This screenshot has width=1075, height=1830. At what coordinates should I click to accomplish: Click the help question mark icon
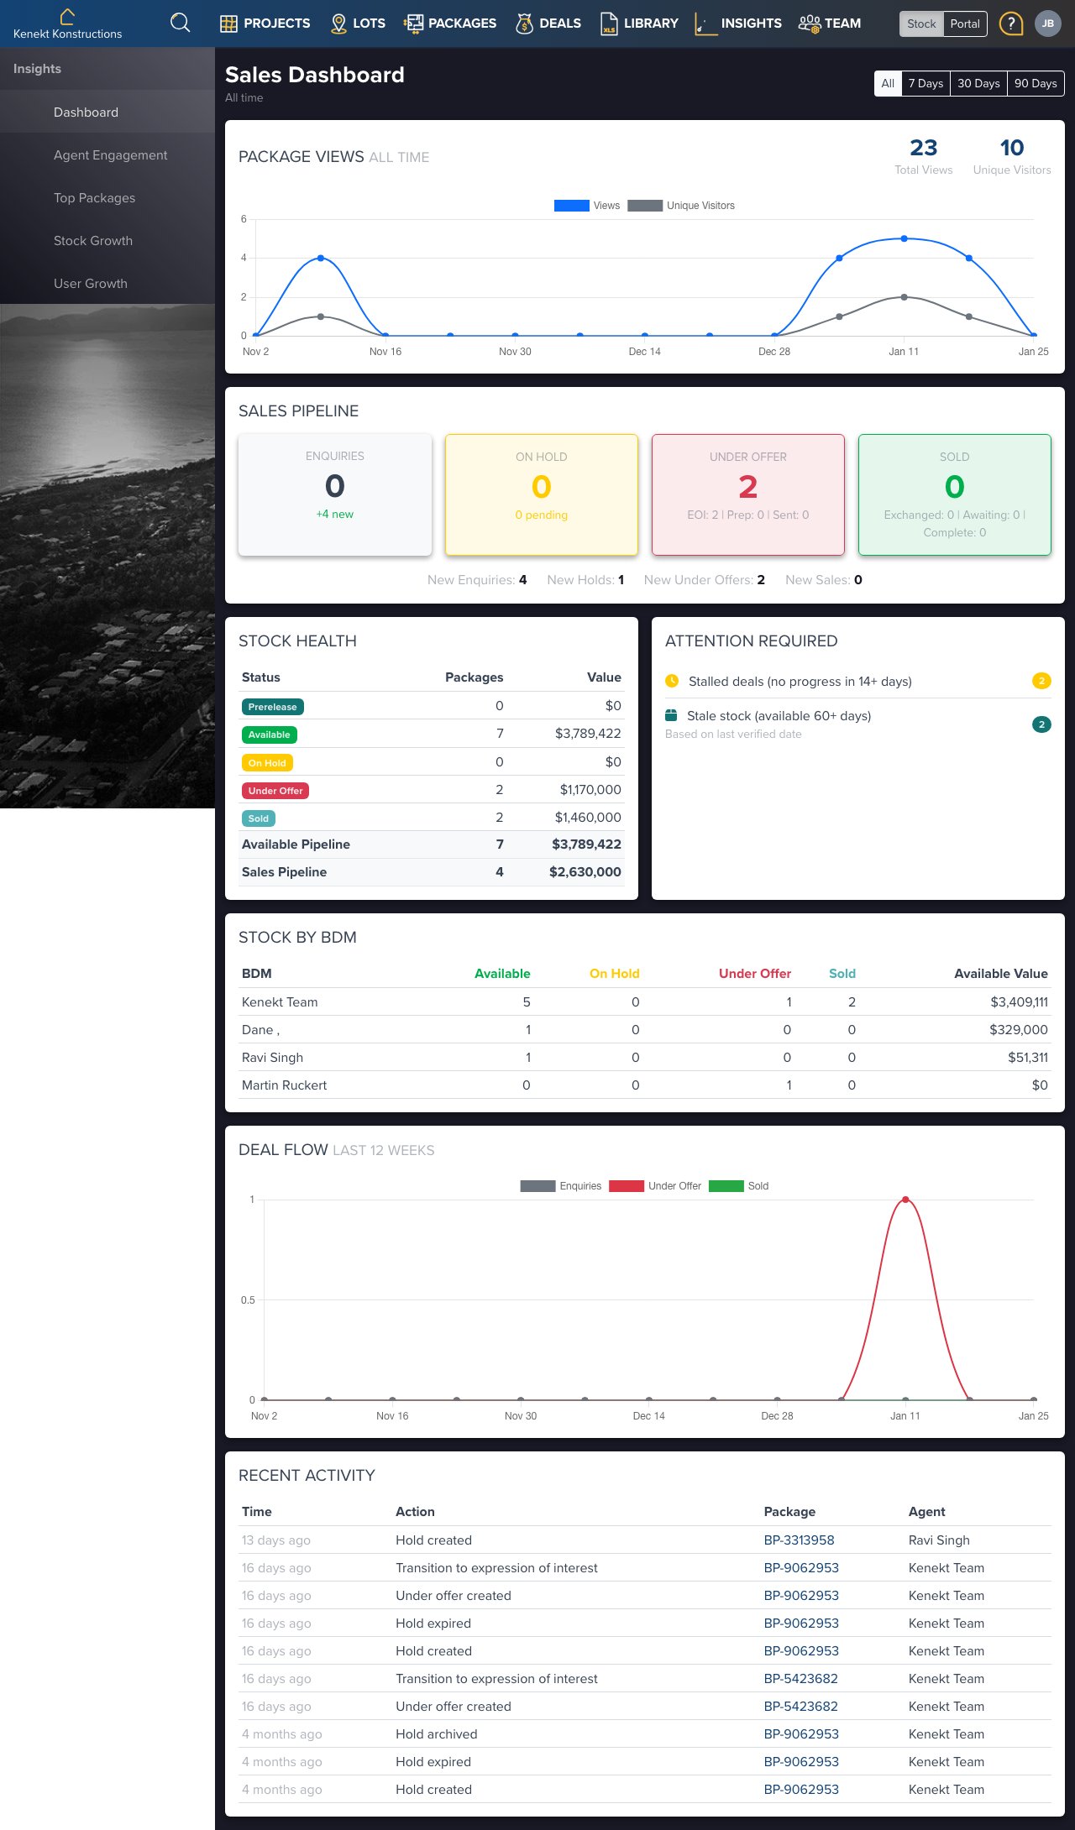1011,24
